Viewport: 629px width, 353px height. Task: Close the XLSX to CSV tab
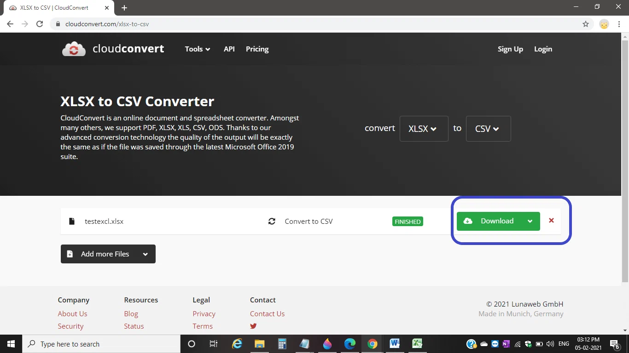[x=107, y=8]
